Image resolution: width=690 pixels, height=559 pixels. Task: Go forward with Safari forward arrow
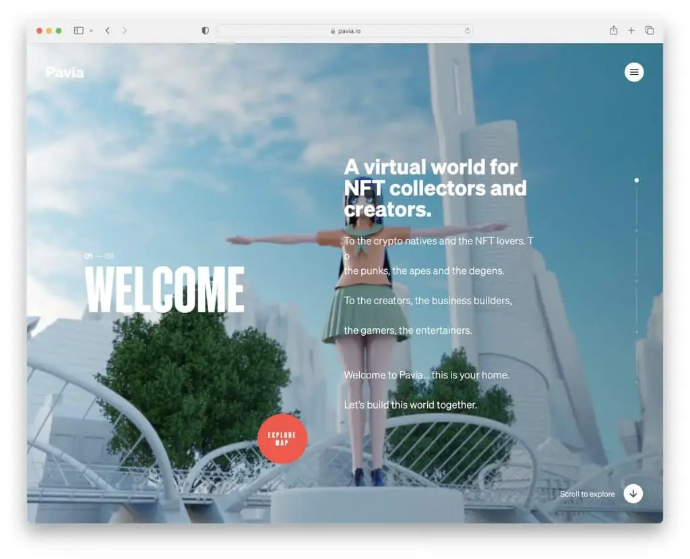pos(124,30)
